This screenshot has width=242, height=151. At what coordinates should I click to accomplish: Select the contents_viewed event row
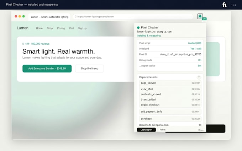(170, 94)
